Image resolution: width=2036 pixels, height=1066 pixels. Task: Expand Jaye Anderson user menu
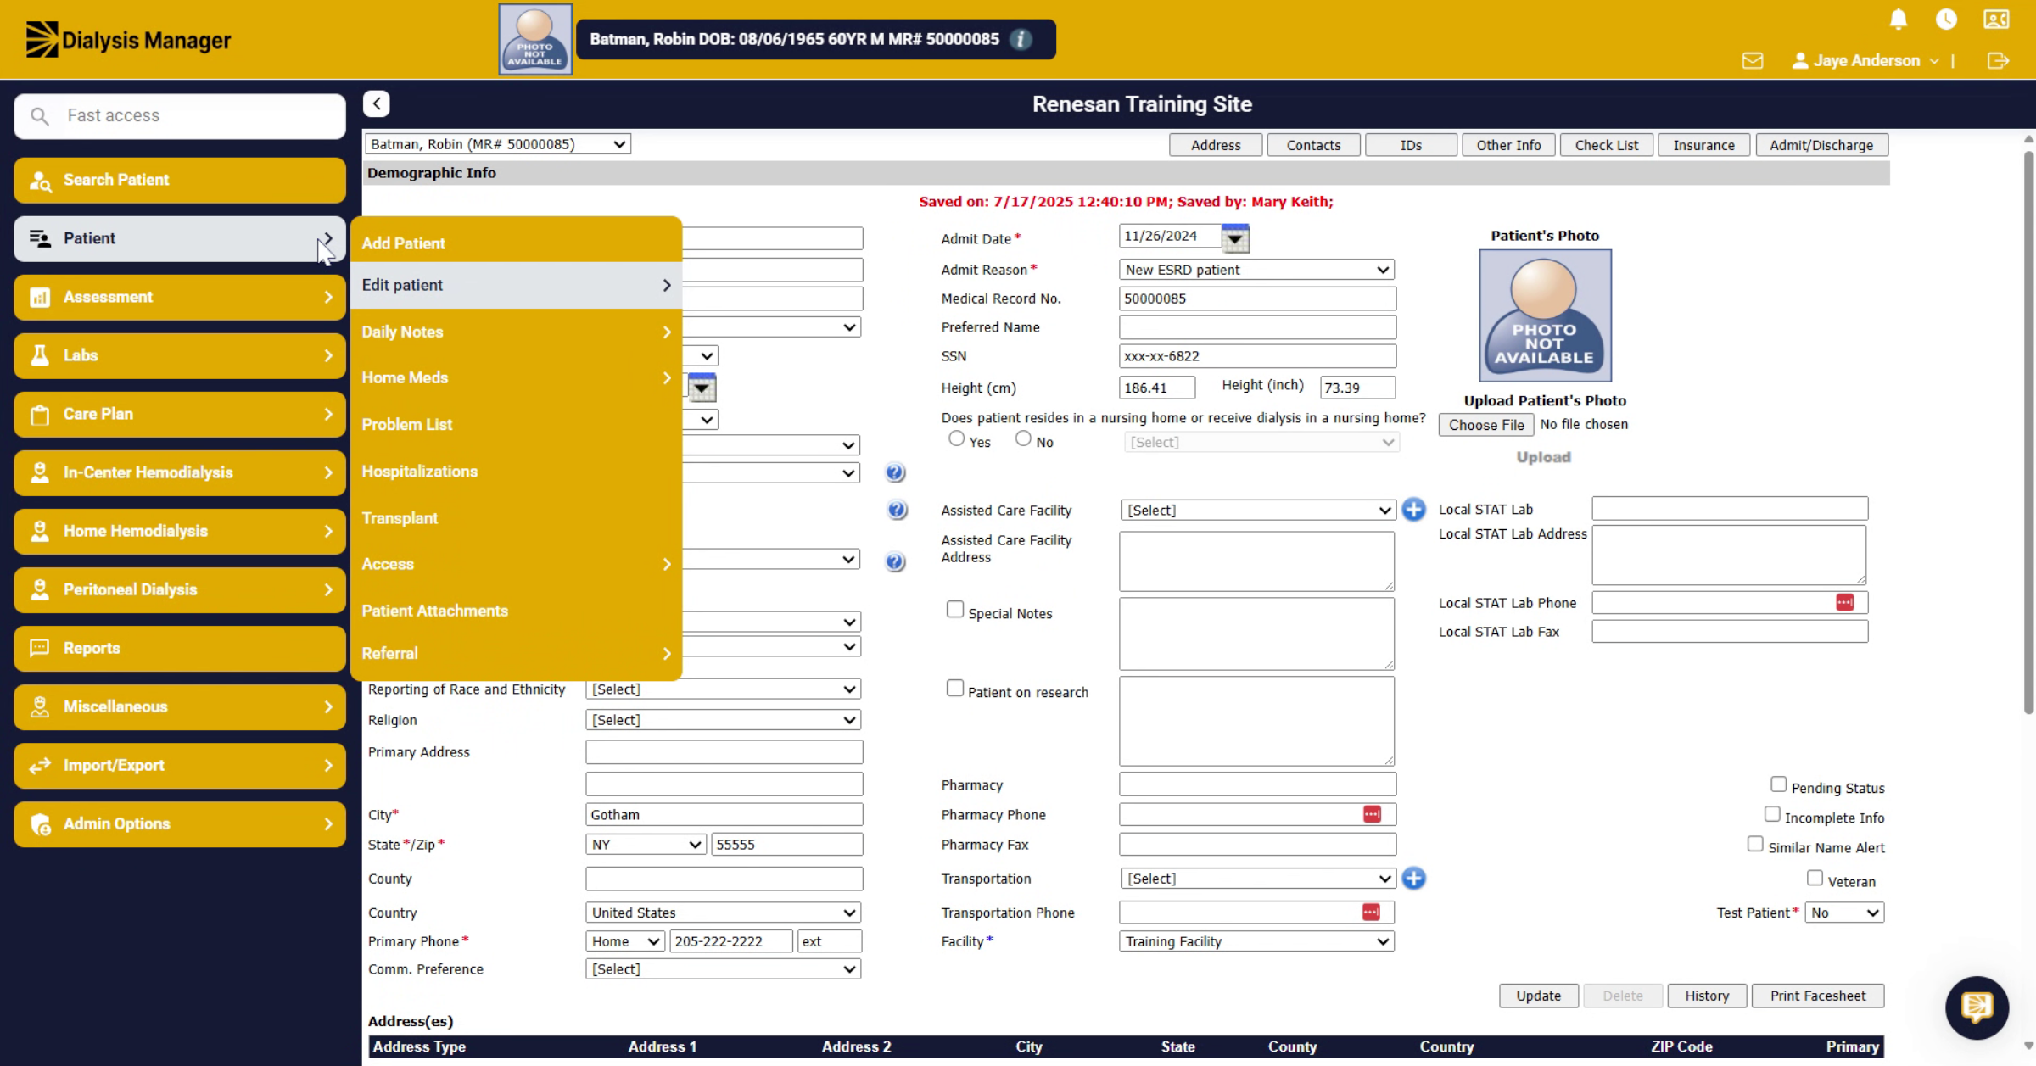click(1865, 60)
